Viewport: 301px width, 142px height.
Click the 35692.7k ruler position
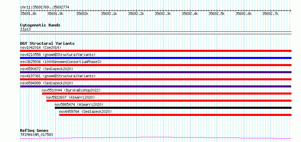(x=270, y=14)
